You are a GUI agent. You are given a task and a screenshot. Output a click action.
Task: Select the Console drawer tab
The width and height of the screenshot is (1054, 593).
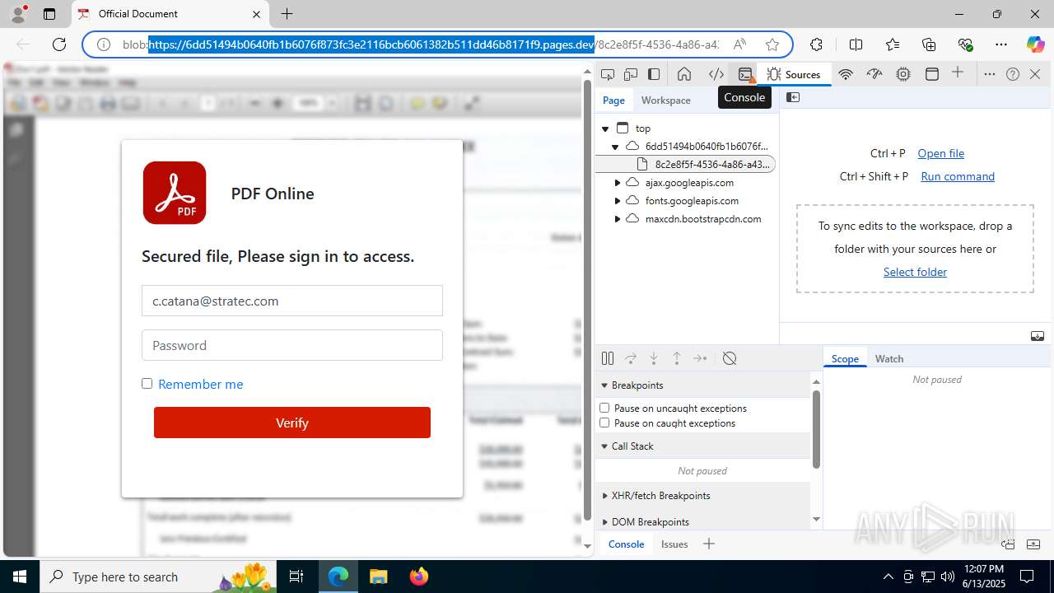(x=626, y=544)
